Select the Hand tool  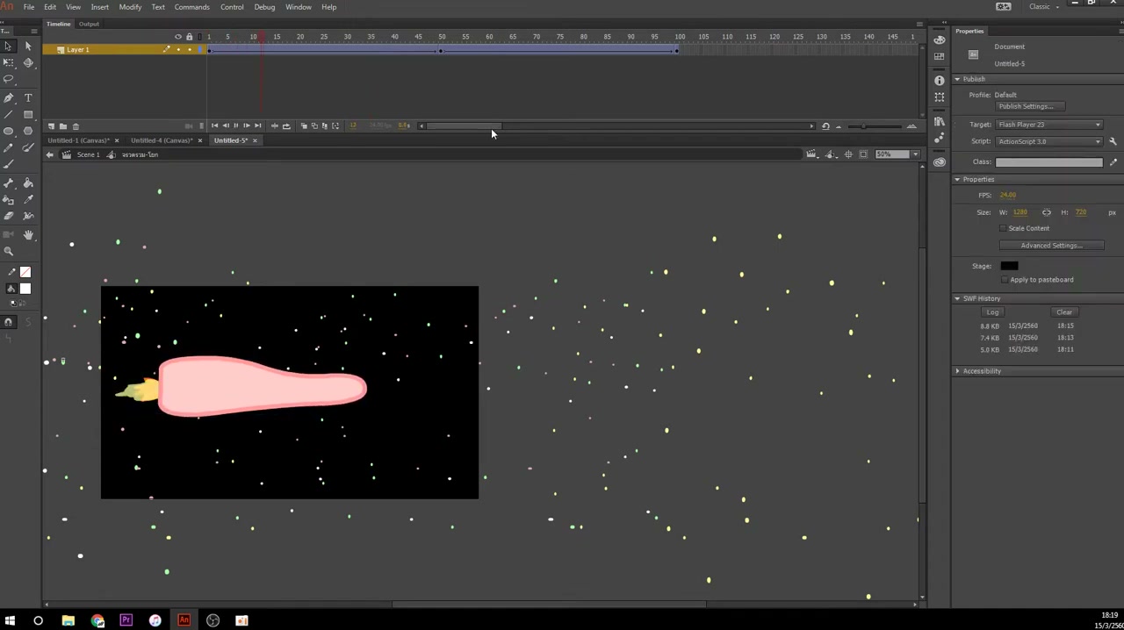(28, 234)
